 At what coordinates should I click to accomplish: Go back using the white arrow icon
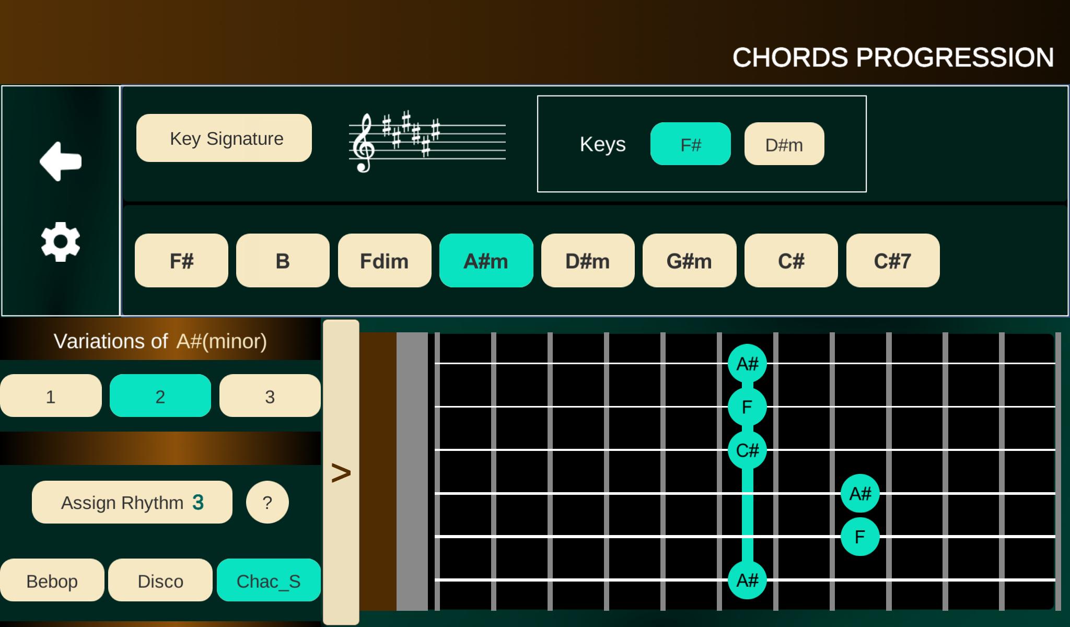click(61, 161)
